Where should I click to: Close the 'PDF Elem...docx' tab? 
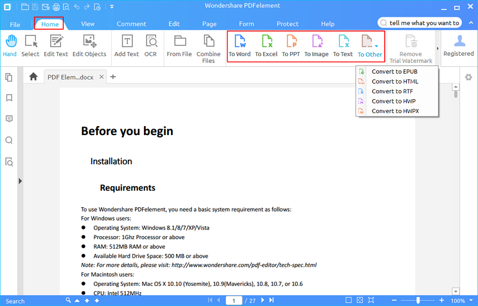pyautogui.click(x=102, y=77)
